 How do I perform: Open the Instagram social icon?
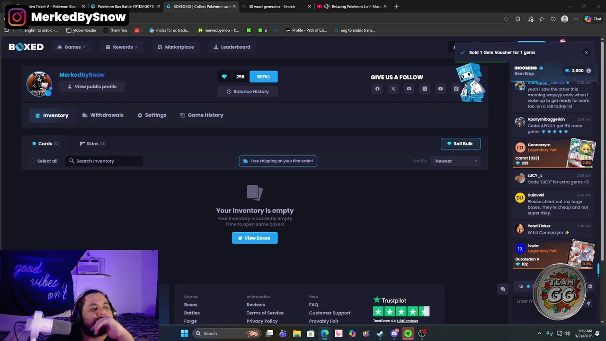click(425, 89)
